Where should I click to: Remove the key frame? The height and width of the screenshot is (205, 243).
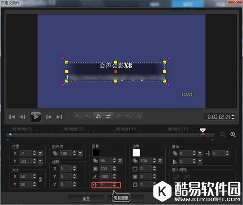click(x=88, y=116)
